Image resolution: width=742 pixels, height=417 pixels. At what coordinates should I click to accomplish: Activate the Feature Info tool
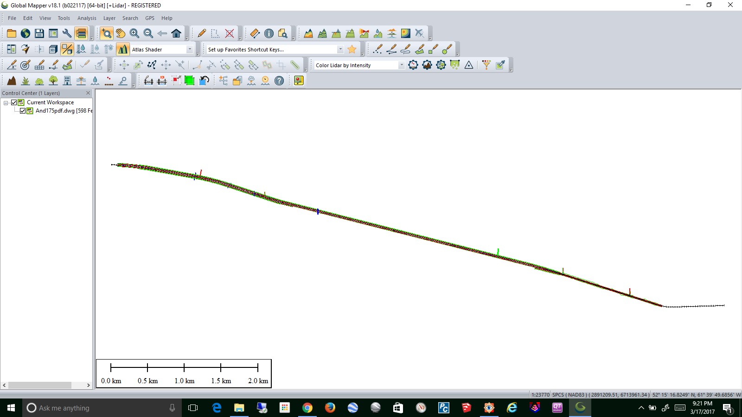[269, 33]
